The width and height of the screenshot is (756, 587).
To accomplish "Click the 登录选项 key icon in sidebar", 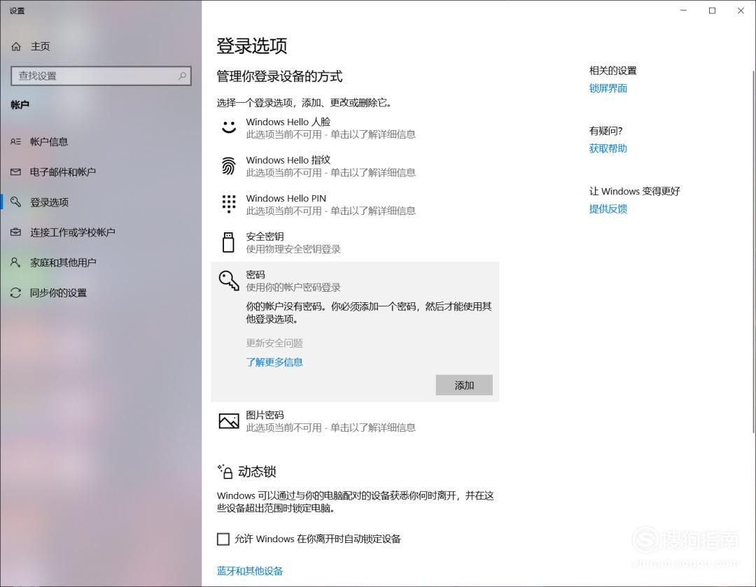I will click(x=15, y=202).
